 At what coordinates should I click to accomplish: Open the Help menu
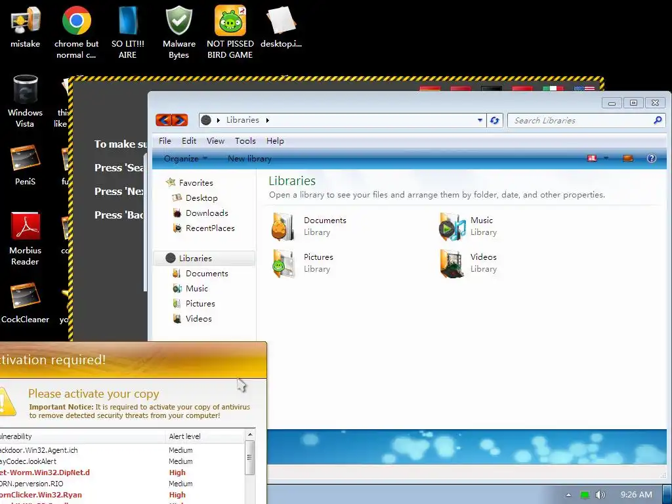point(275,140)
